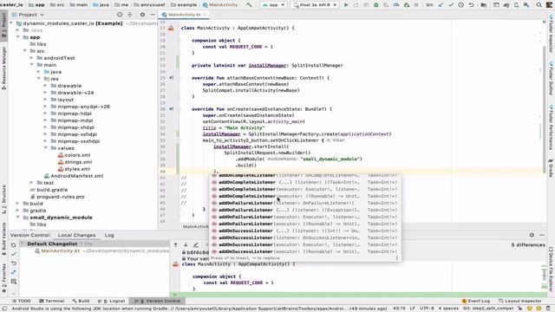Click the Git commit checkmark icon
This screenshot has width=555, height=312.
point(451,5)
